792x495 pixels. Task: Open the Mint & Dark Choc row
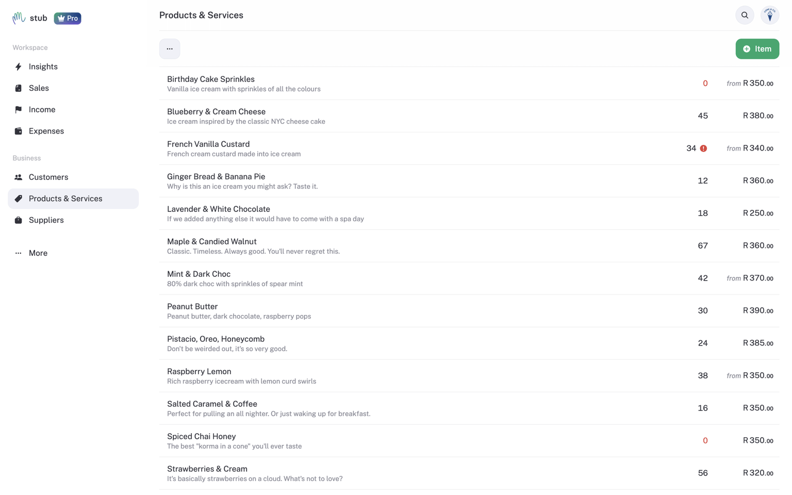click(199, 274)
